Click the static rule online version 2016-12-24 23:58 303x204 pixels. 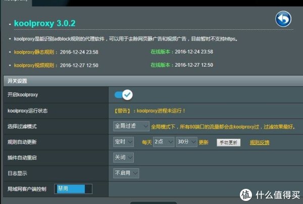(x=194, y=52)
